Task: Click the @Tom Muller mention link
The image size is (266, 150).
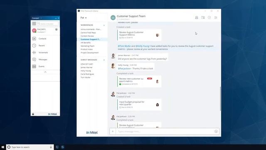Action: pyautogui.click(x=124, y=46)
